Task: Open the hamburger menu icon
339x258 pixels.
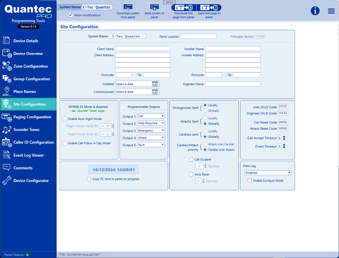Action: (x=331, y=11)
